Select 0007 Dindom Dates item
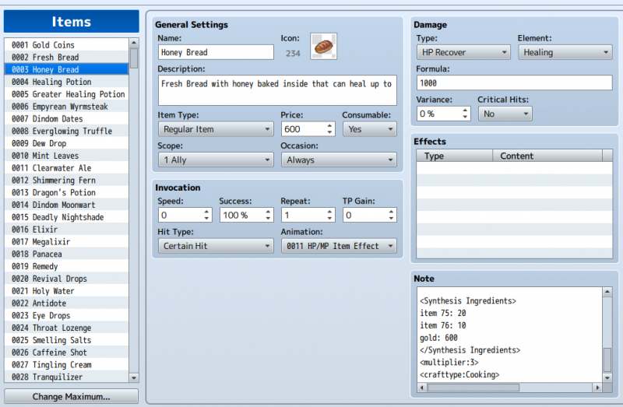623x407 pixels. pyautogui.click(x=66, y=119)
